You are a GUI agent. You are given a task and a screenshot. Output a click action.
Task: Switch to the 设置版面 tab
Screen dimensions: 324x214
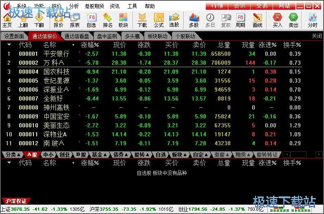point(14,36)
